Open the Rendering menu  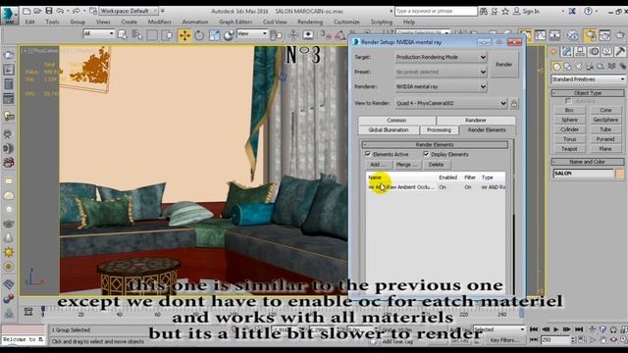310,22
